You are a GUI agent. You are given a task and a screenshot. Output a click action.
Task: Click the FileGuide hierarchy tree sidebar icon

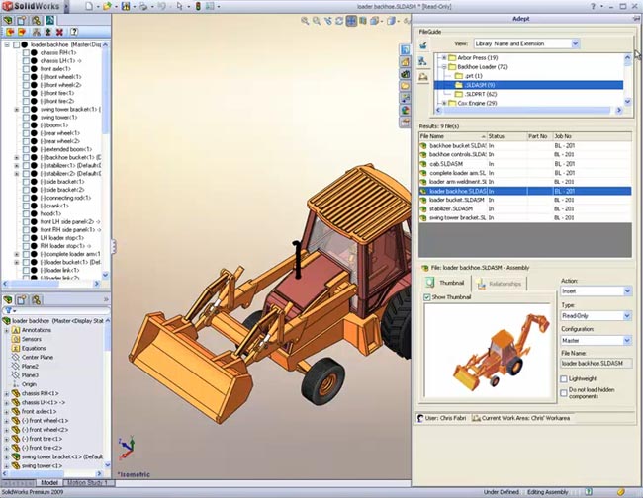coord(423,61)
